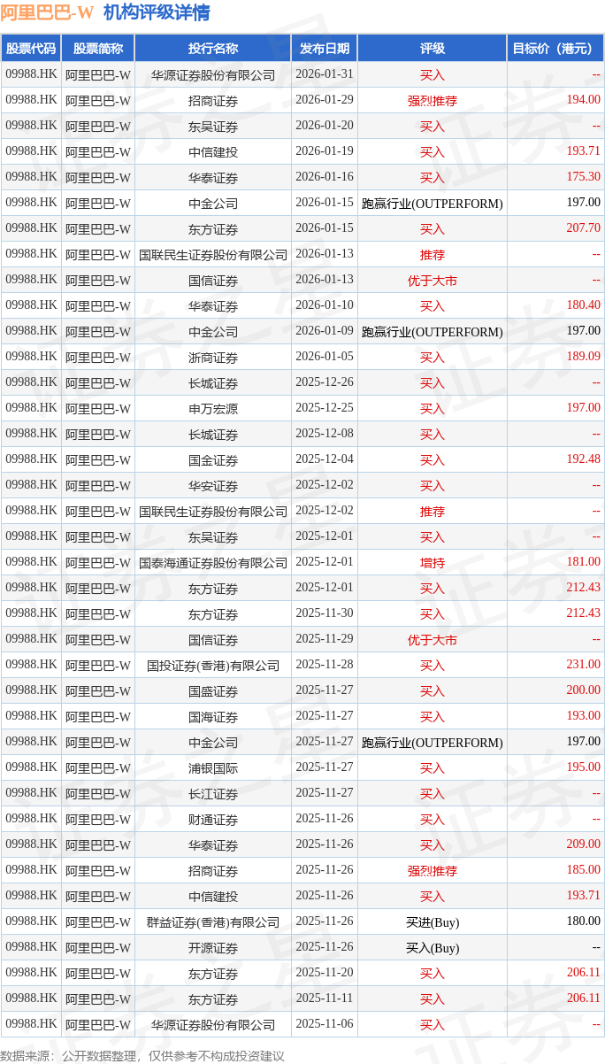Select date cell 2025-12-04
Screen dimensions: 605x1064
(x=325, y=459)
